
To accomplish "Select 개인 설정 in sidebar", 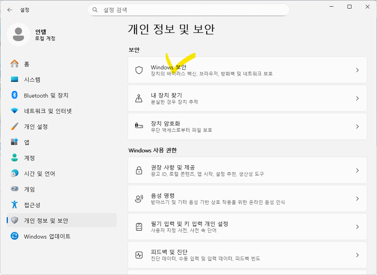I will tap(62, 127).
